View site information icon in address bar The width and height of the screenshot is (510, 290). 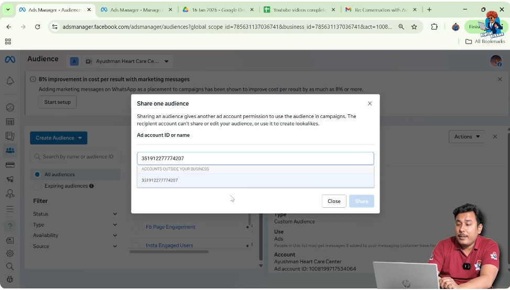point(55,27)
